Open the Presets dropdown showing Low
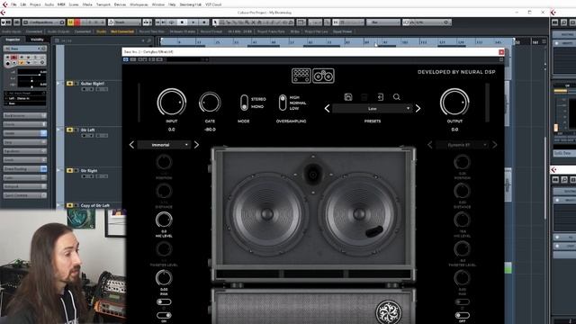This screenshot has width=576, height=324. [x=372, y=108]
